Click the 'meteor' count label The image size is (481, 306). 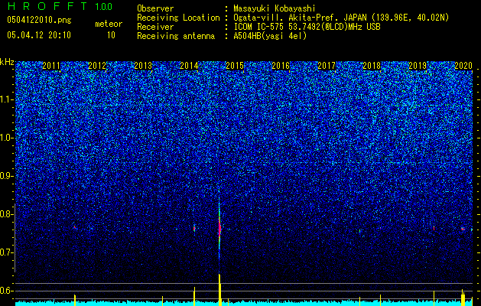[x=109, y=24]
